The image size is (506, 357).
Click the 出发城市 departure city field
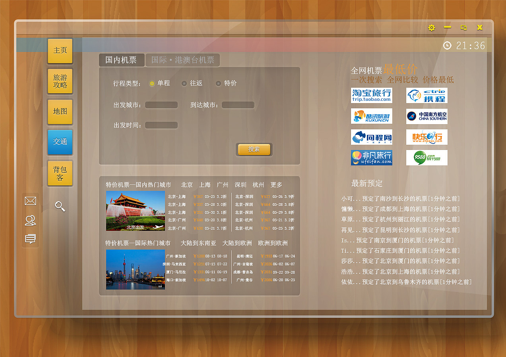coord(161,105)
